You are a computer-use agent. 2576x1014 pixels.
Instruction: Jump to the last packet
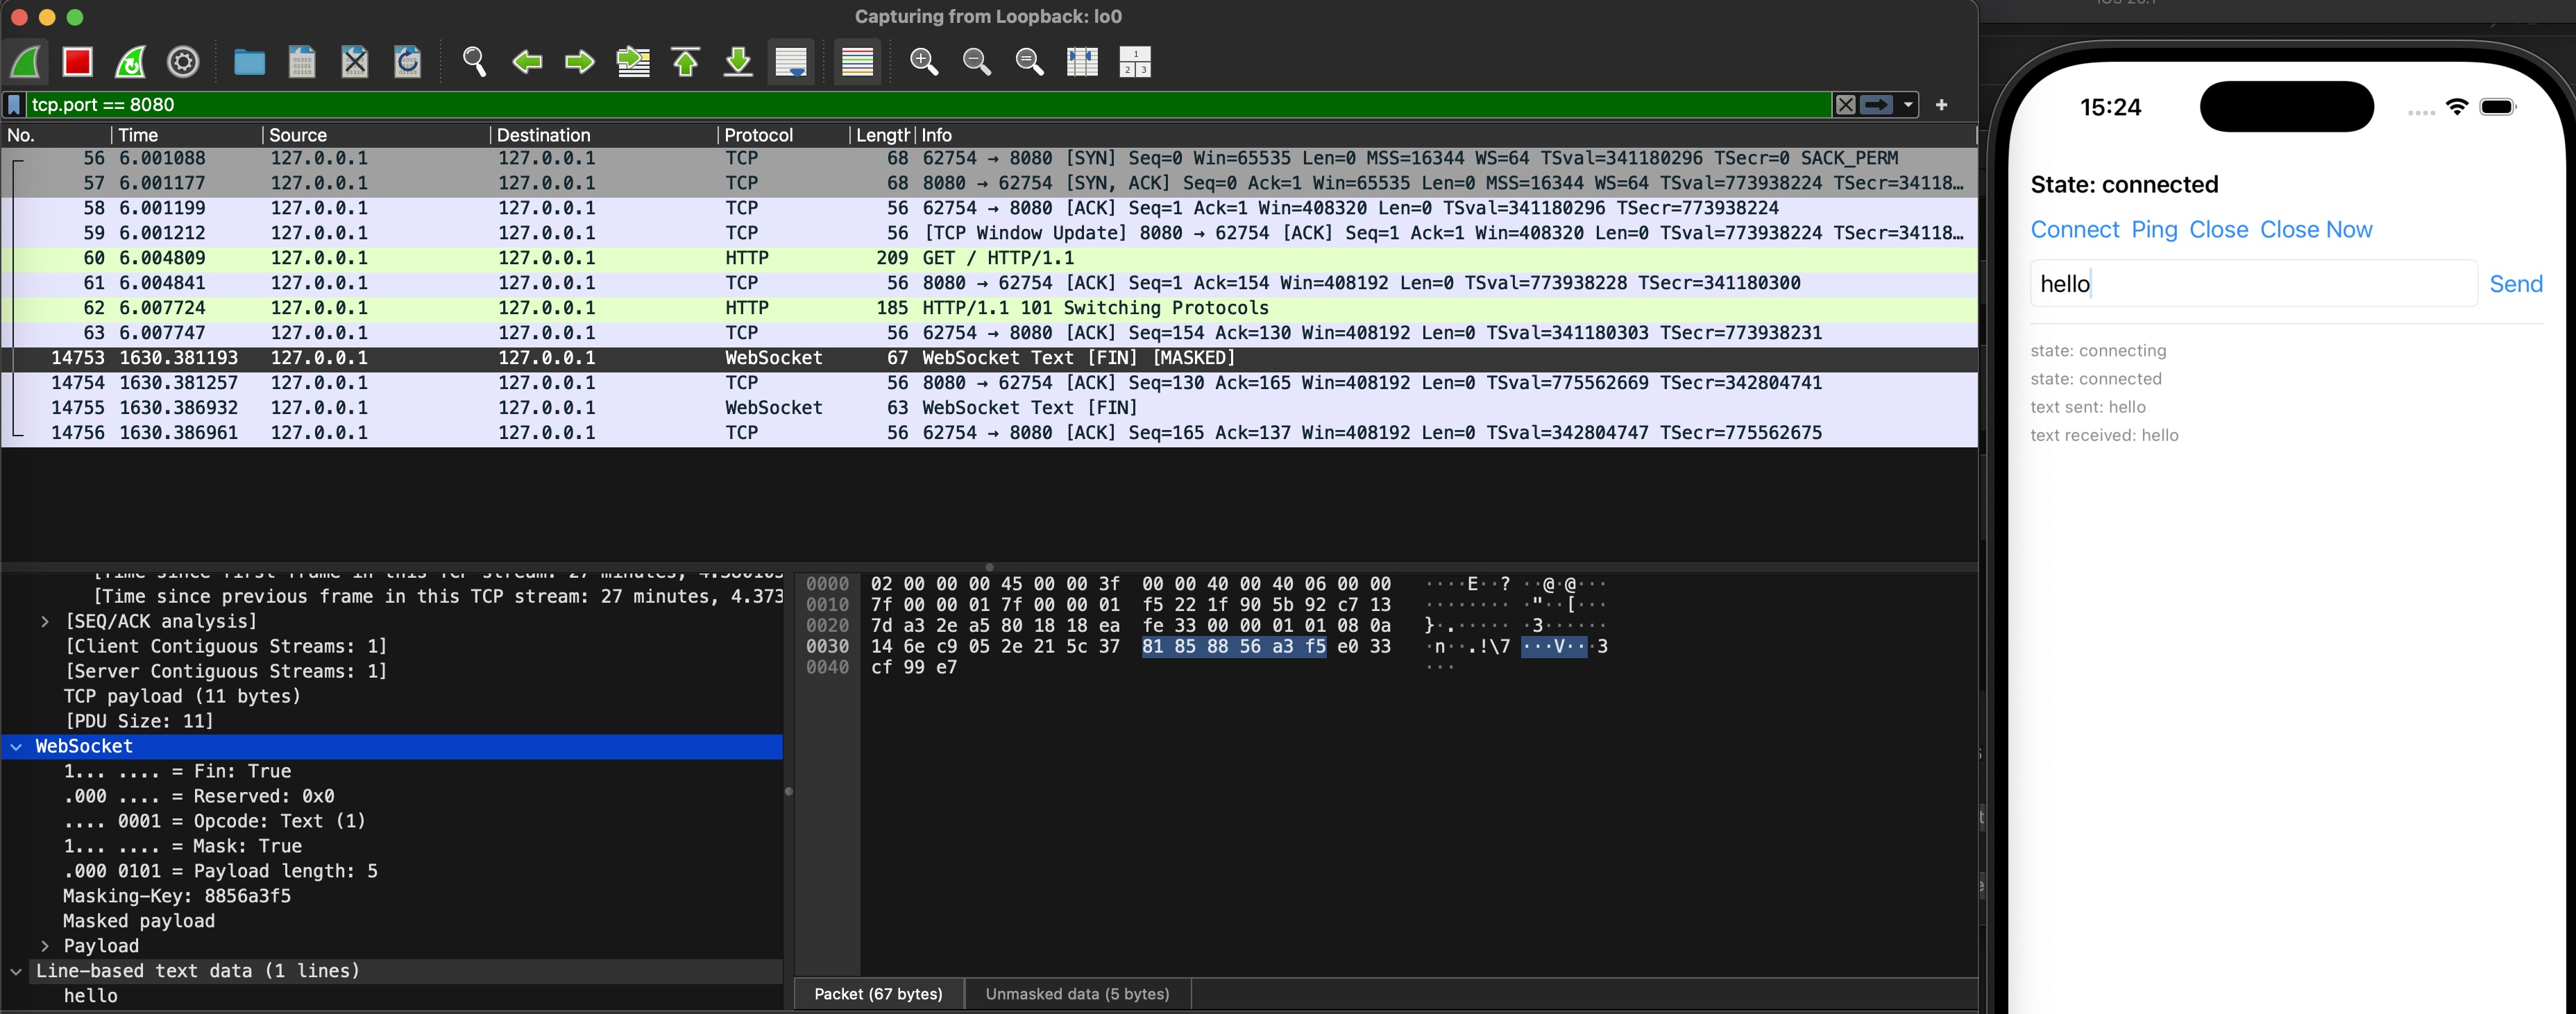click(737, 62)
